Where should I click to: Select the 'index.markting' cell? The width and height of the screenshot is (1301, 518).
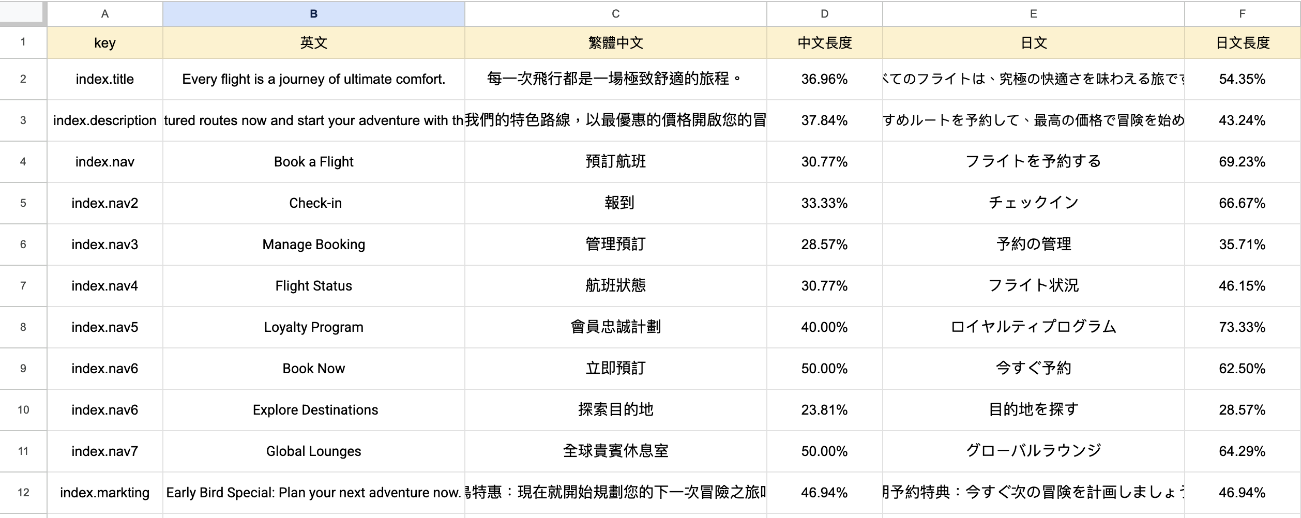point(104,493)
